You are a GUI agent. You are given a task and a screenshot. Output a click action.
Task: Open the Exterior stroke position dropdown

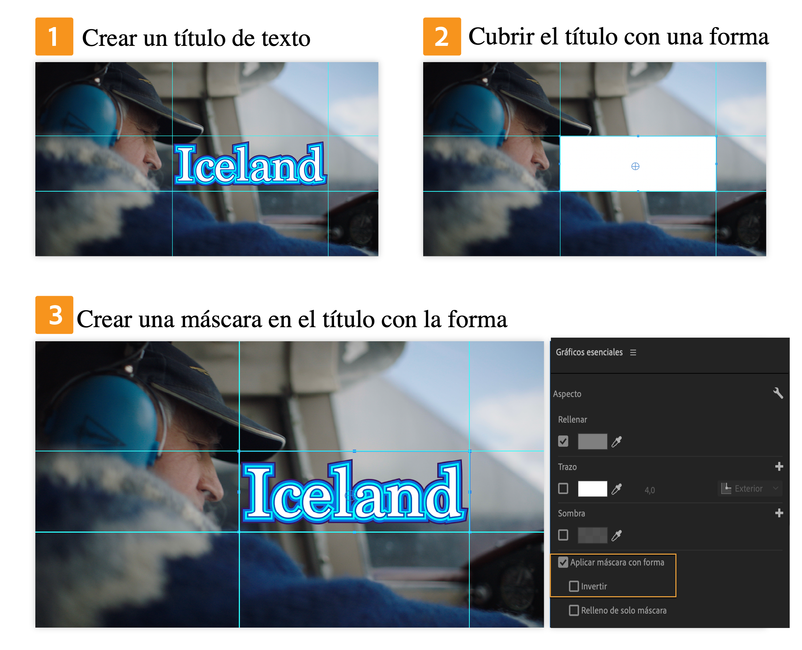coord(750,489)
